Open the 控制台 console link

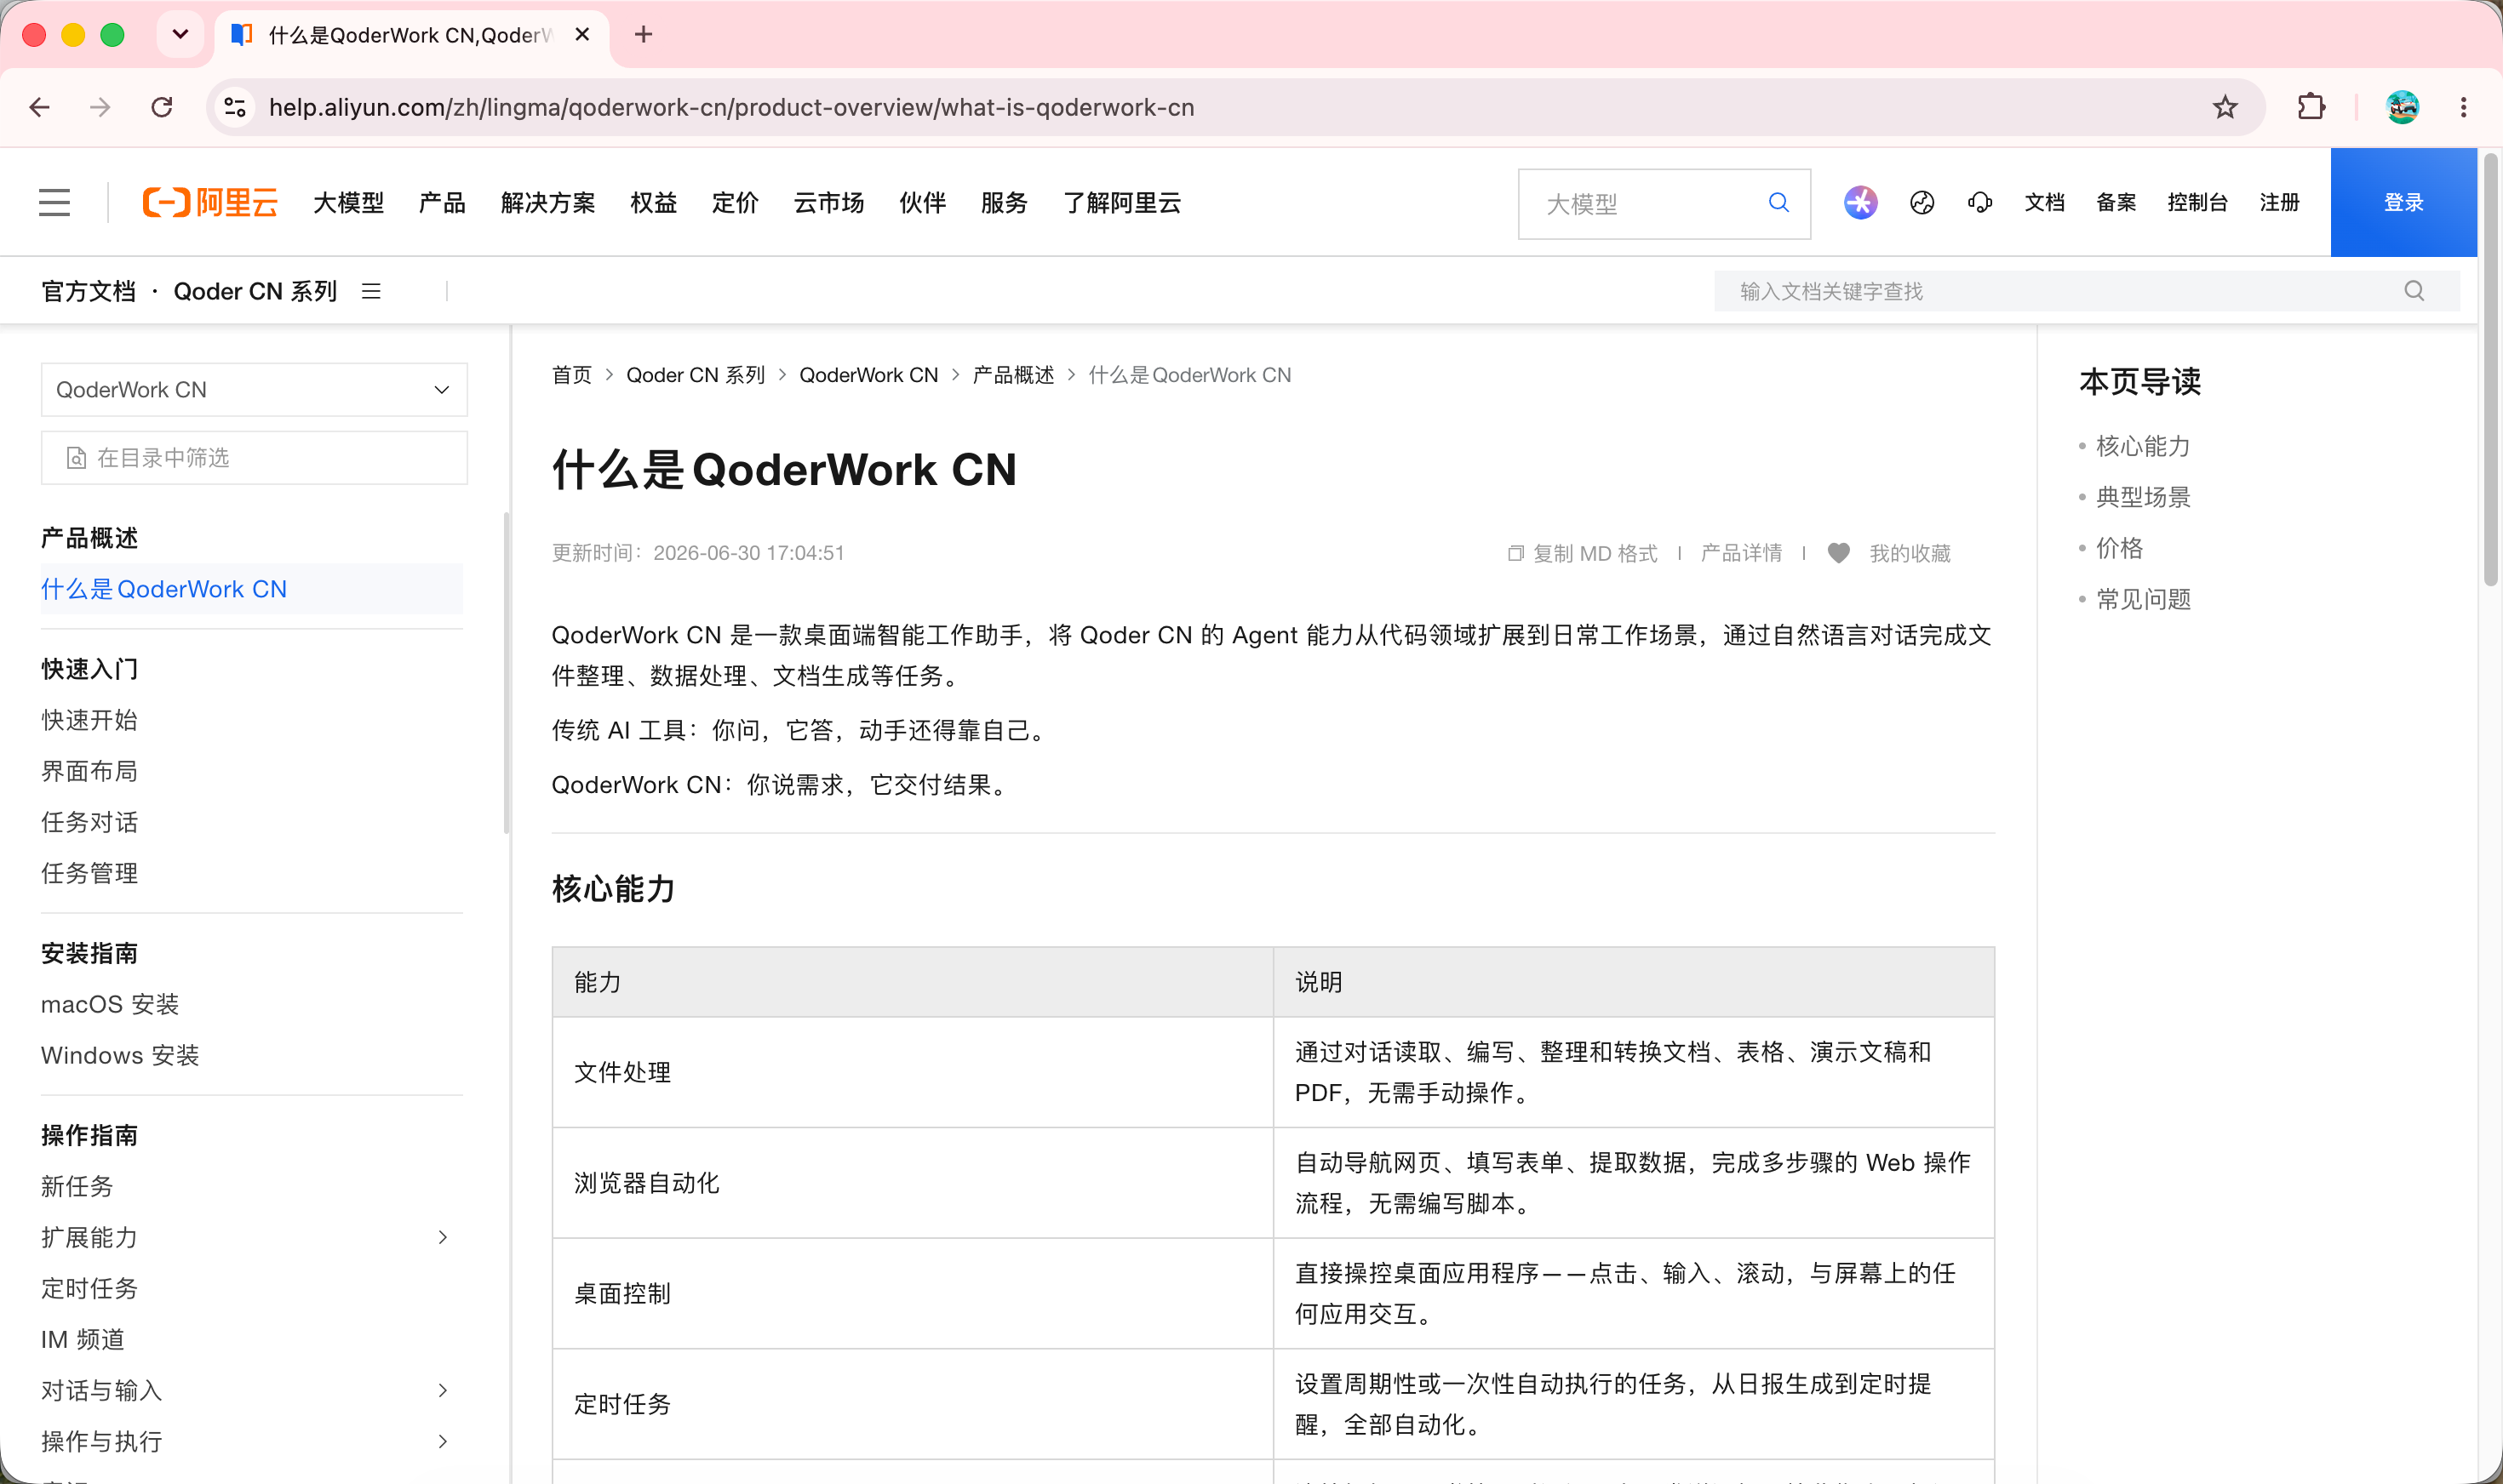(x=2198, y=203)
